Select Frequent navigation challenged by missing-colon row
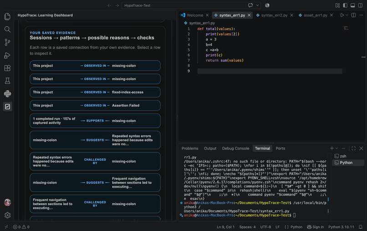Image resolution: width=367 pixels, height=231 pixels. point(95,204)
